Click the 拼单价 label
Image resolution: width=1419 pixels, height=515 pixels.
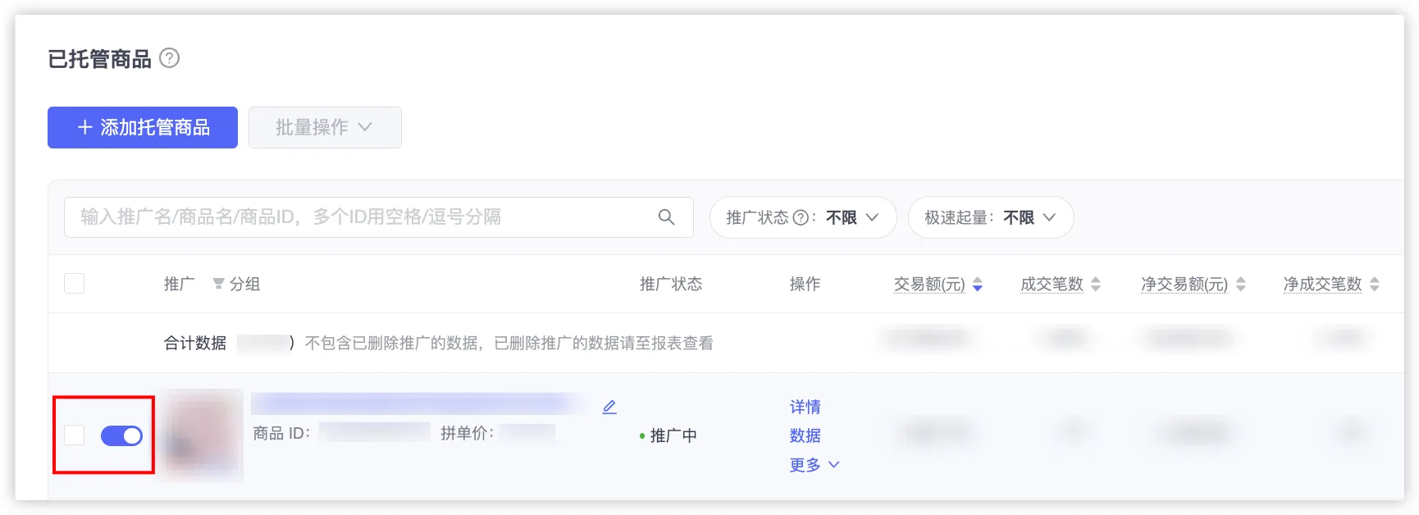point(468,433)
